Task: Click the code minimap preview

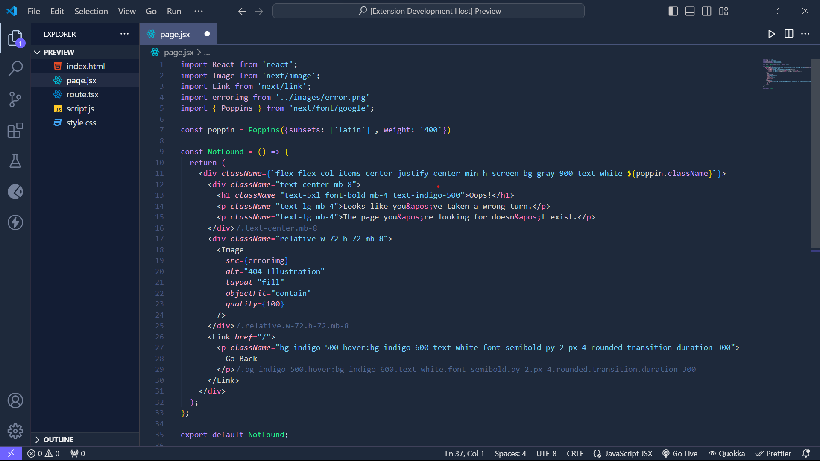Action: click(786, 74)
